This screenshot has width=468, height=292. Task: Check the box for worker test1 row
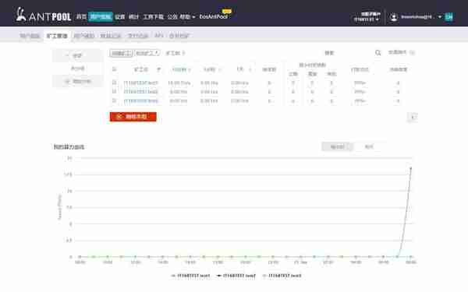tap(114, 83)
